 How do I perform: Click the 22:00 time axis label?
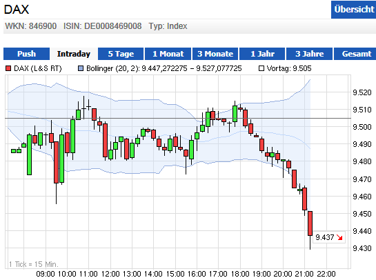click(326, 274)
